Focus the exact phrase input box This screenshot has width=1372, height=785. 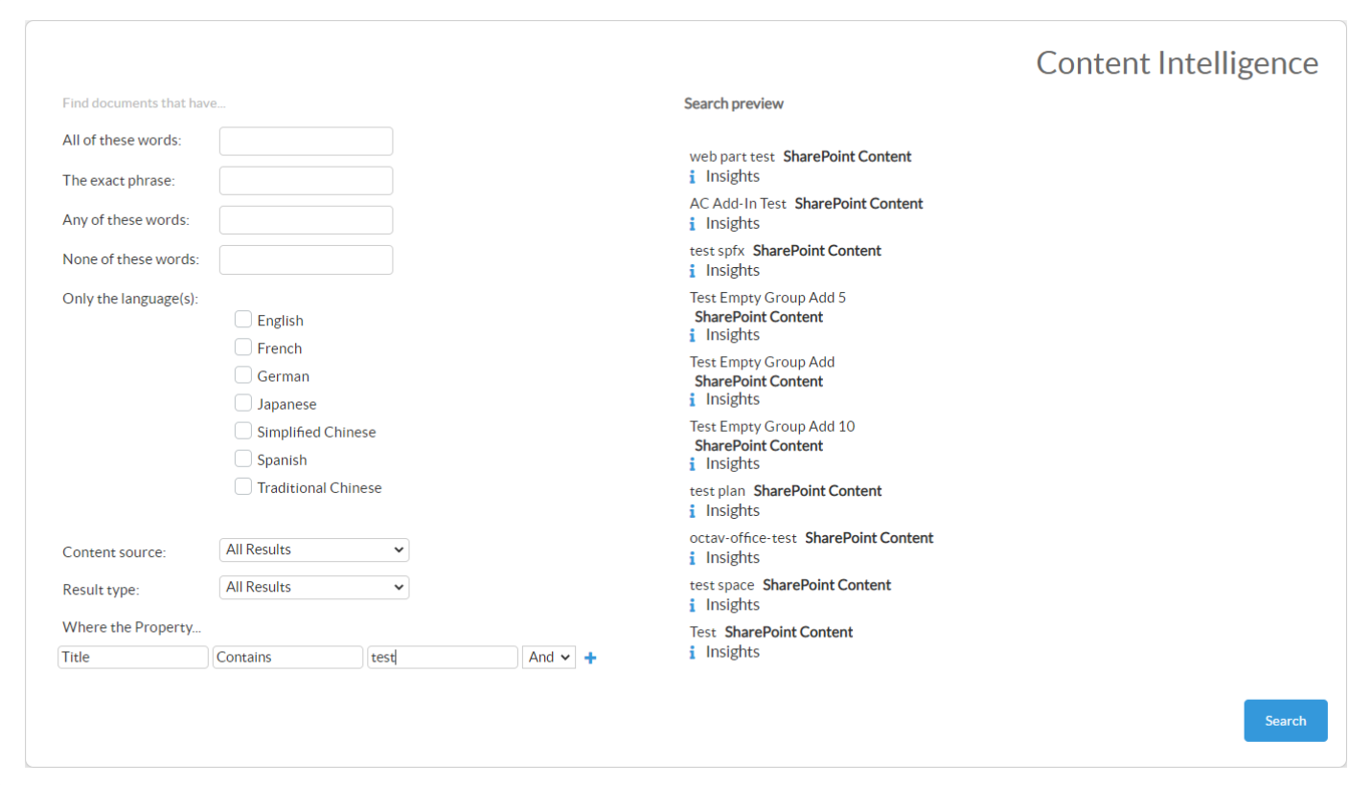306,180
